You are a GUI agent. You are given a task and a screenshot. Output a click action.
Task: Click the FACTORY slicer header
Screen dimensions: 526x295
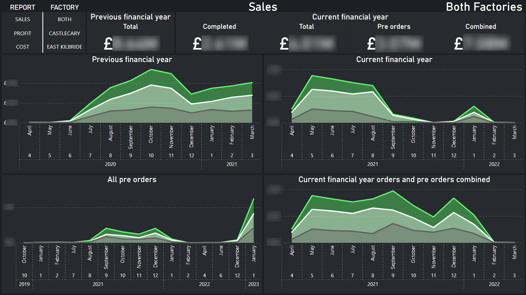click(x=64, y=7)
